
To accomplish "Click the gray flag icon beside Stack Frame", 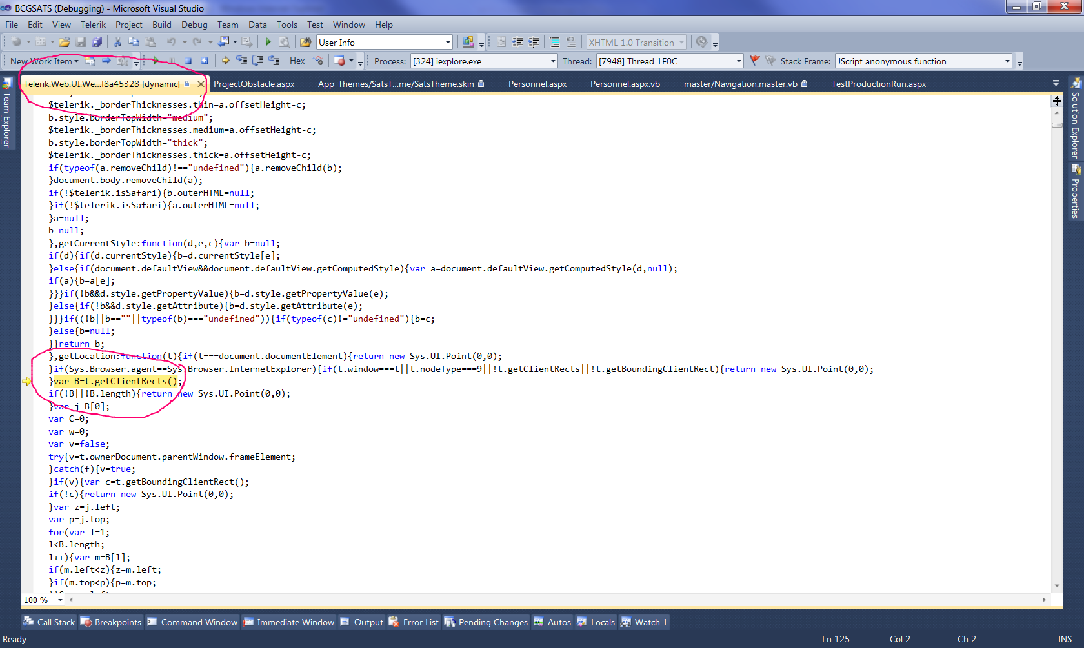I will coord(770,61).
